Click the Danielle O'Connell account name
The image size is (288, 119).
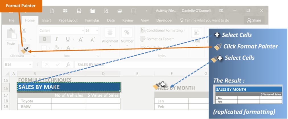[x=196, y=10]
